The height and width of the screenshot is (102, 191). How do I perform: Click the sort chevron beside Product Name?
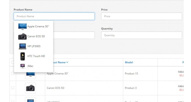pyautogui.click(x=67, y=62)
